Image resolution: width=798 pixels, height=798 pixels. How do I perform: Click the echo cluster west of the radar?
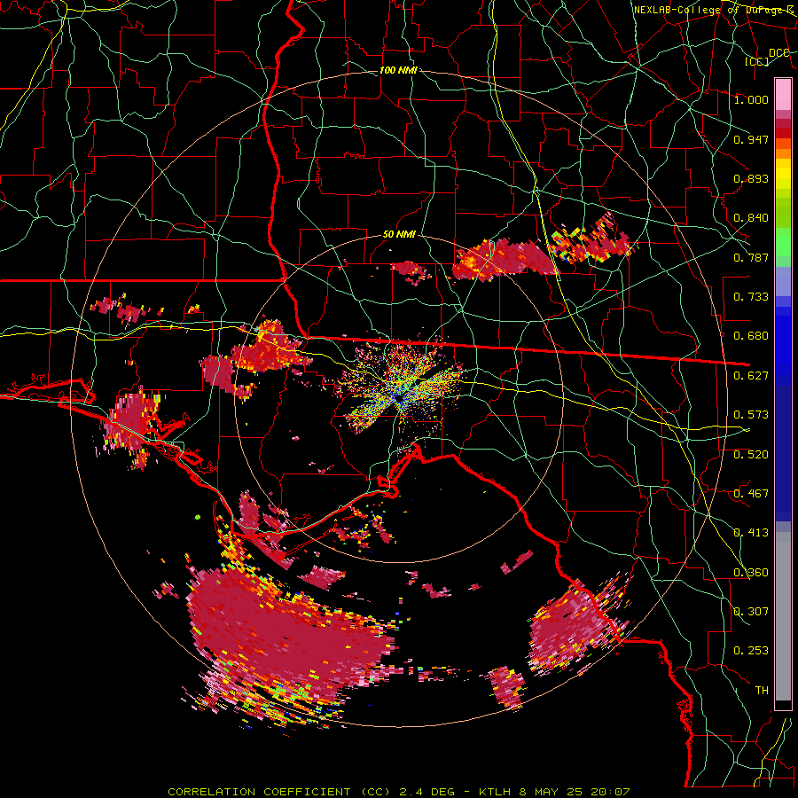pyautogui.click(x=257, y=356)
